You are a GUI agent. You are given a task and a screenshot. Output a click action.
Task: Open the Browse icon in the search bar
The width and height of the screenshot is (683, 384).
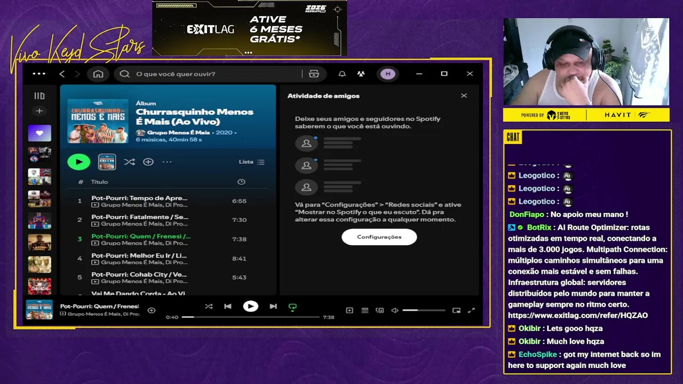tap(314, 74)
